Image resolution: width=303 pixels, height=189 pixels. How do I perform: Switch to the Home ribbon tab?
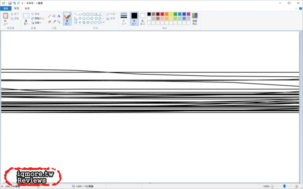[17, 9]
